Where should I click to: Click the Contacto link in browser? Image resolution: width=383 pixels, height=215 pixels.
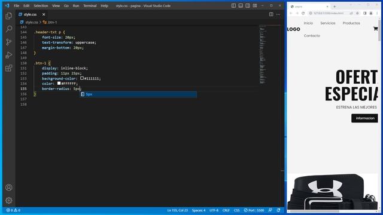point(312,36)
